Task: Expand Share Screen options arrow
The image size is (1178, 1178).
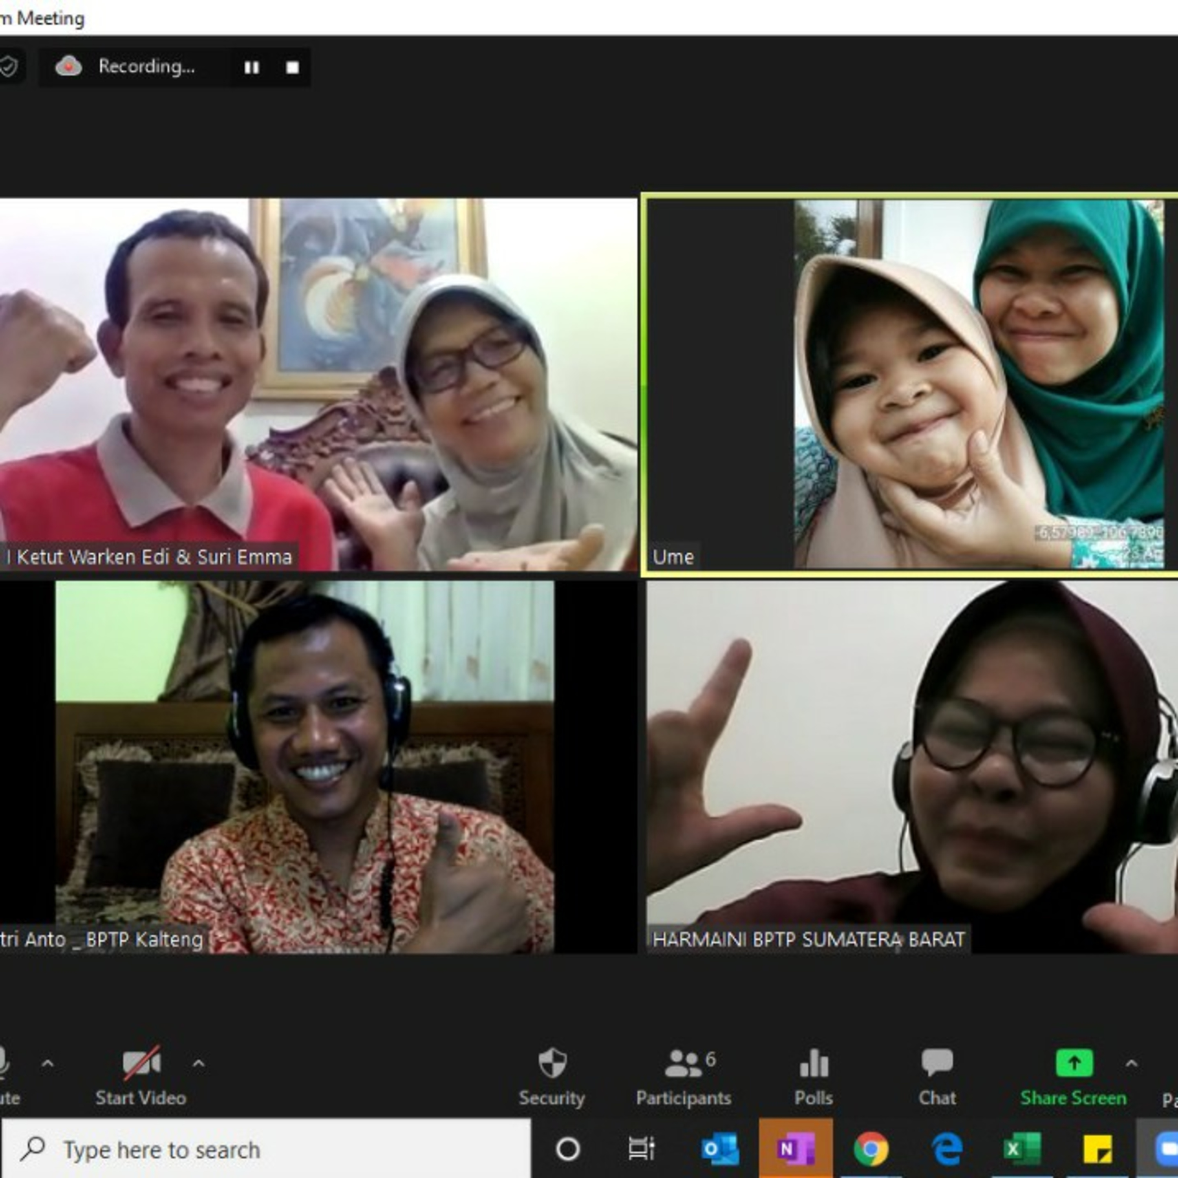Action: (x=1131, y=1064)
